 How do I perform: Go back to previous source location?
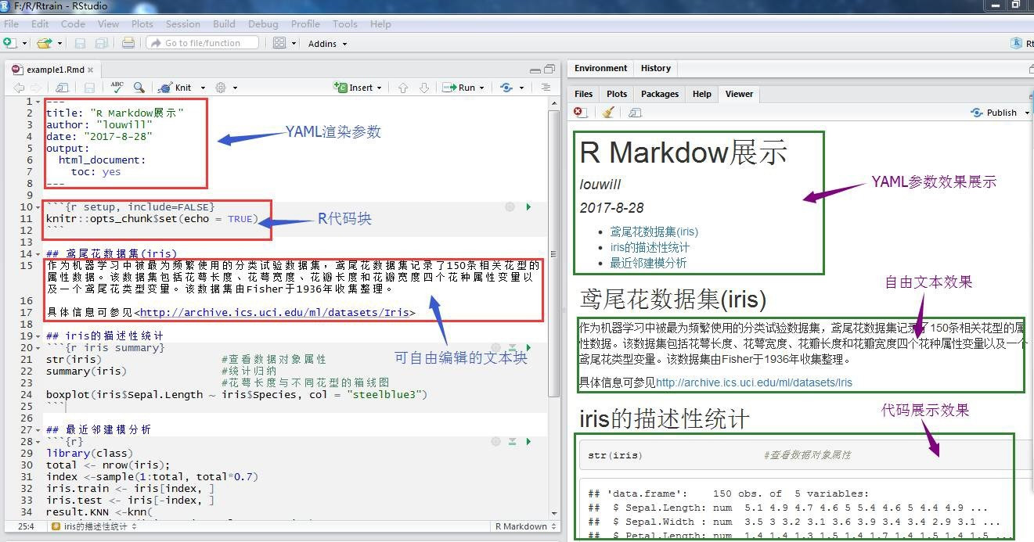[x=18, y=88]
